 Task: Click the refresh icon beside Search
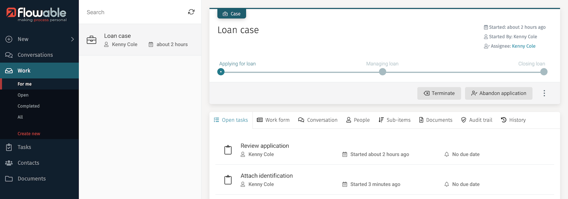point(191,12)
